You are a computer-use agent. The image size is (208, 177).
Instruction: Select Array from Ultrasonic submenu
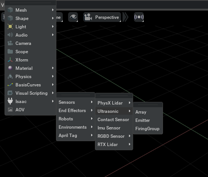point(141,112)
